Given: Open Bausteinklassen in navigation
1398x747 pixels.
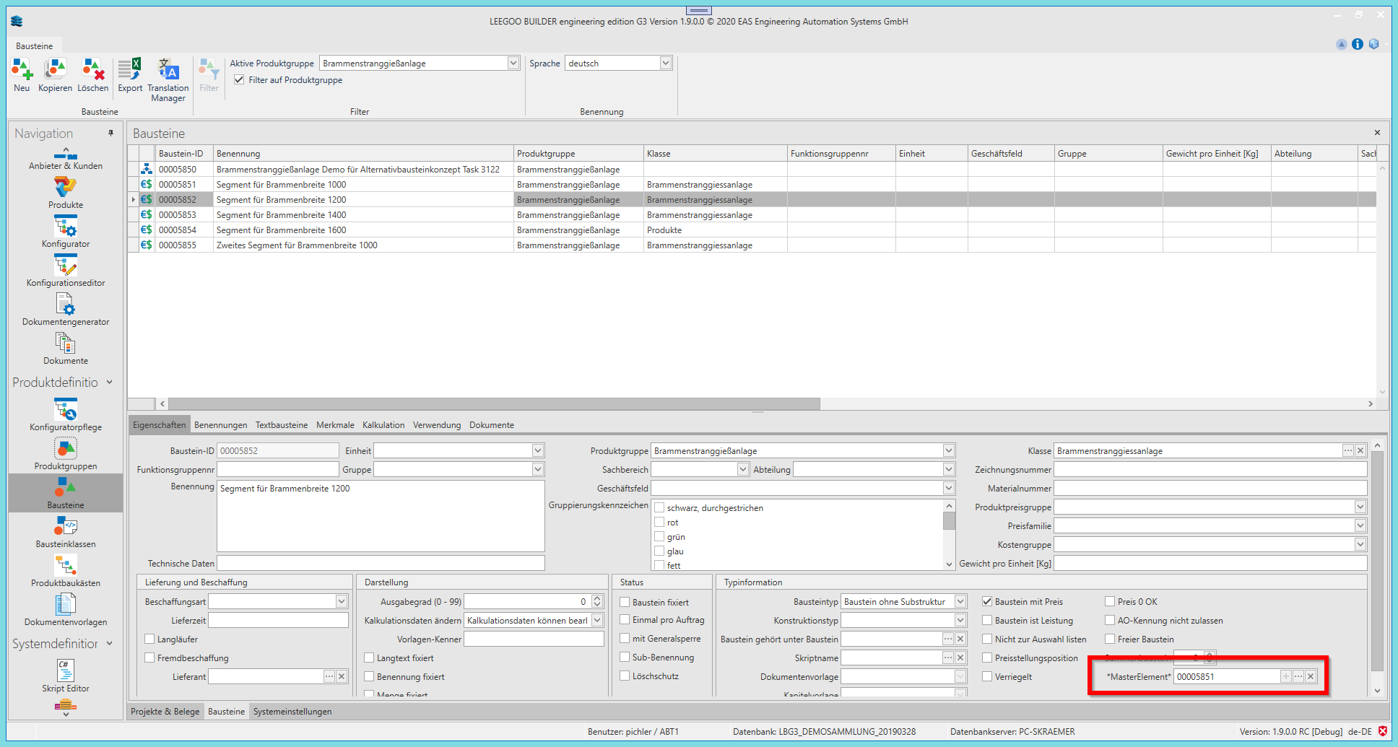Looking at the screenshot, I should point(66,532).
